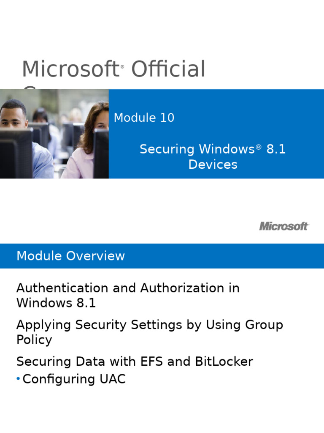The height and width of the screenshot is (433, 324).
Task: Select the classroom photo of people at computers
Action: click(54, 134)
